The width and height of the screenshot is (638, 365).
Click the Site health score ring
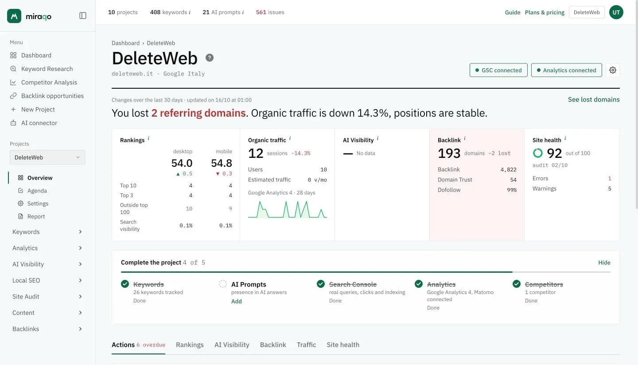[x=538, y=153]
